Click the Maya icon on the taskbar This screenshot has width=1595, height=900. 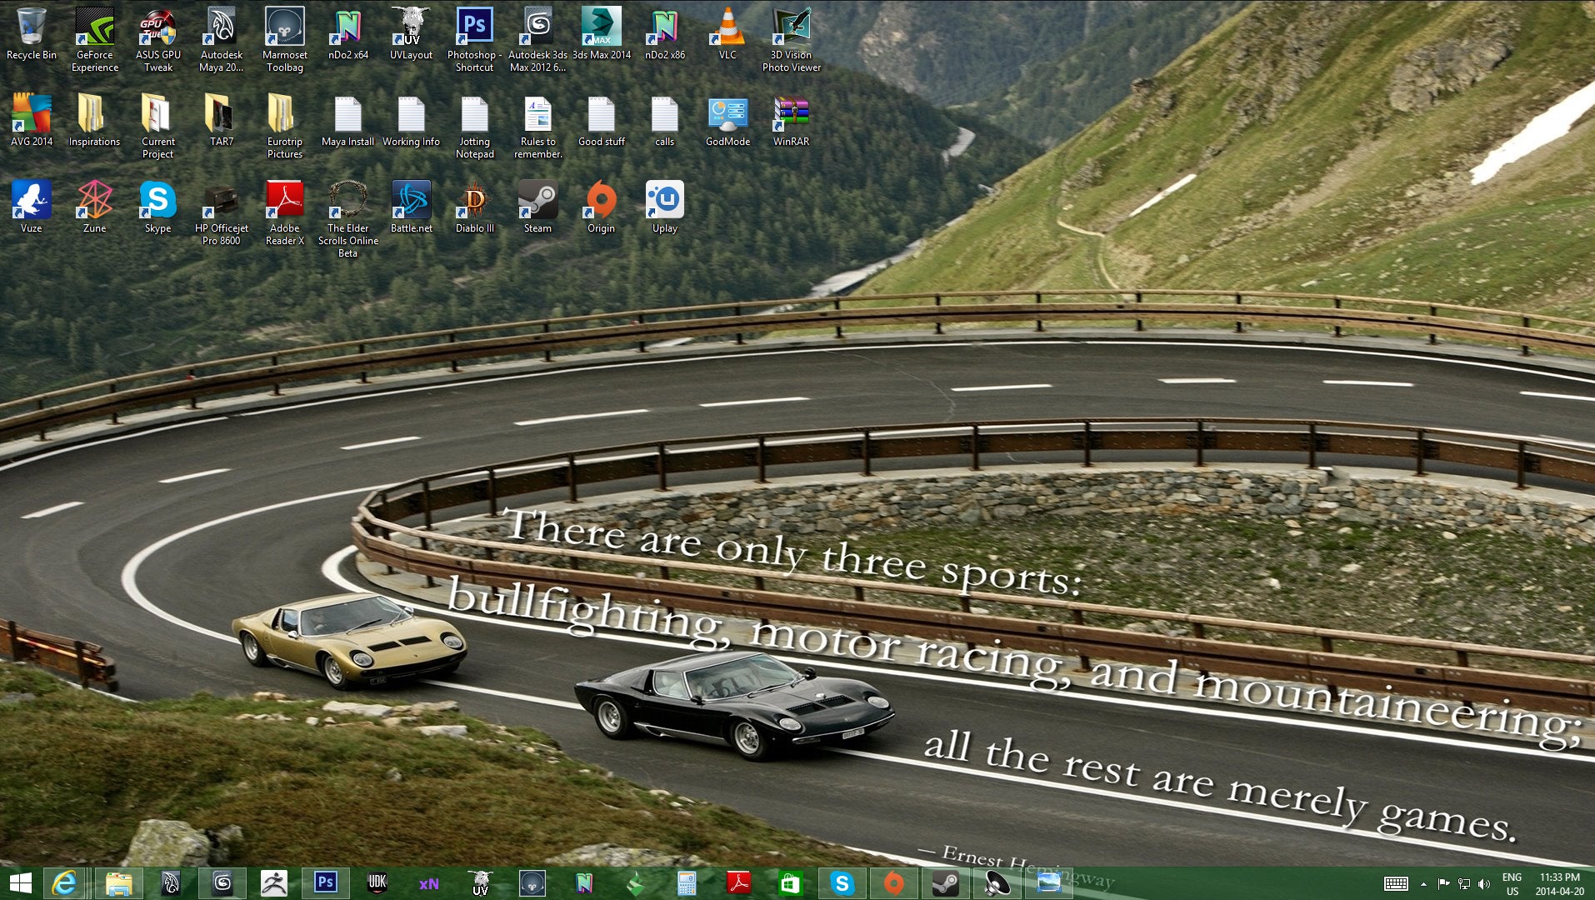point(171,883)
